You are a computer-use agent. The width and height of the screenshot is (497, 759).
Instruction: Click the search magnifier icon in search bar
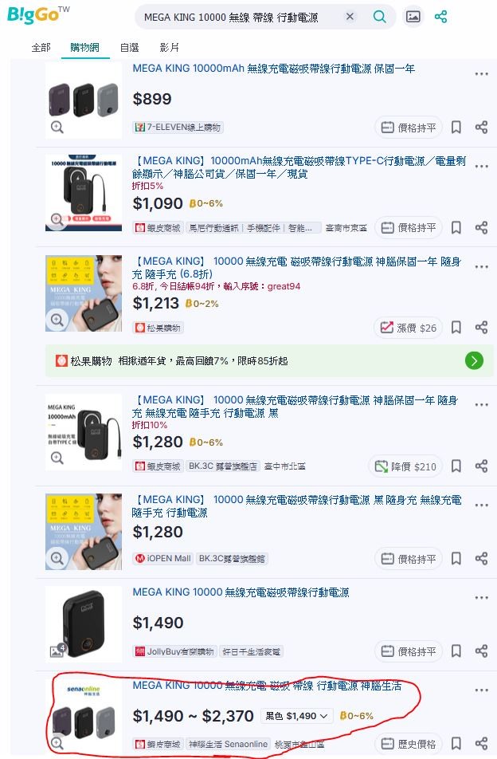pyautogui.click(x=379, y=17)
